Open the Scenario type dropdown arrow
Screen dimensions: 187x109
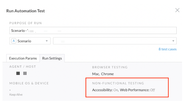47,41
